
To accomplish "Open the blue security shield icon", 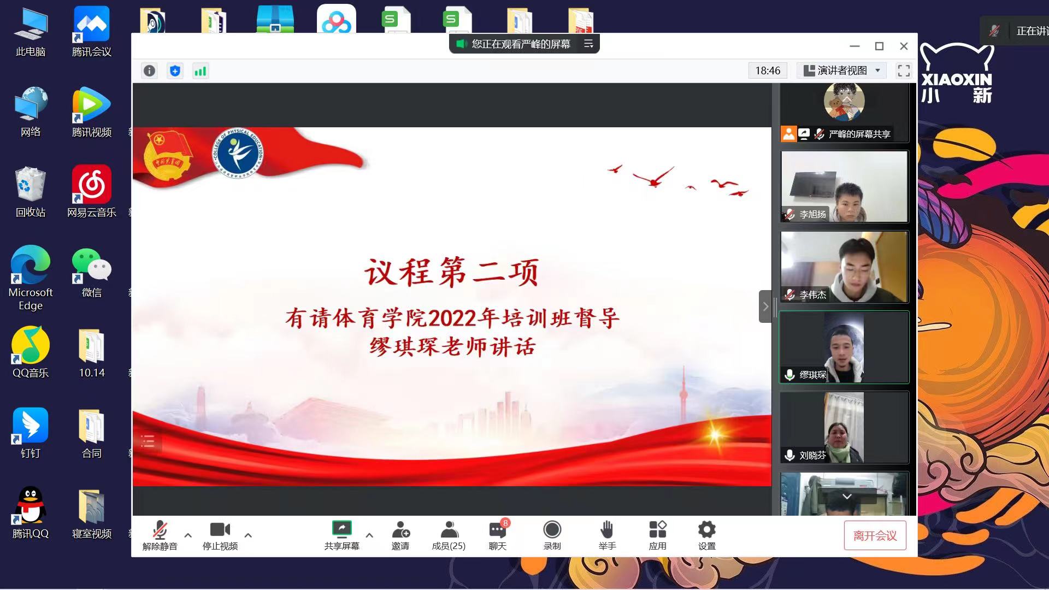I will coord(175,70).
